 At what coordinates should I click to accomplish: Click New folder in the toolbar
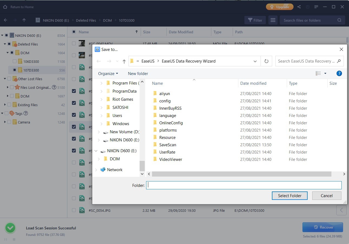(138, 74)
